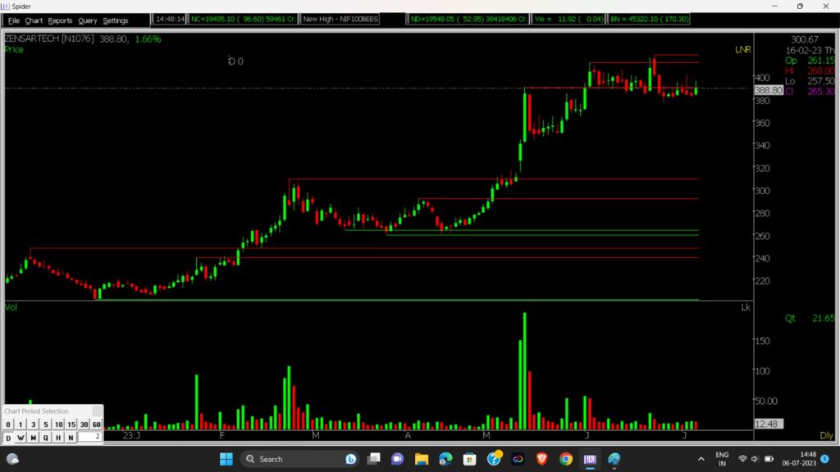Select the Quarterly (Q) period button
Viewport: 840px width, 472px height.
[46, 438]
